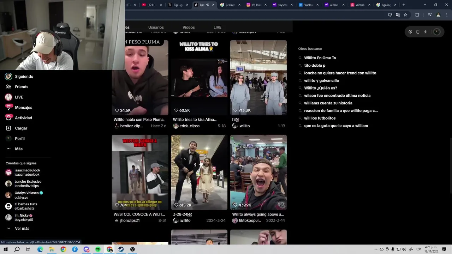Switch to skyscanner browser tab

[x=282, y=5]
